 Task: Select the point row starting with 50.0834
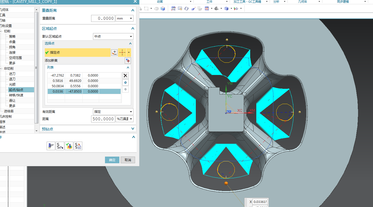(x=84, y=86)
